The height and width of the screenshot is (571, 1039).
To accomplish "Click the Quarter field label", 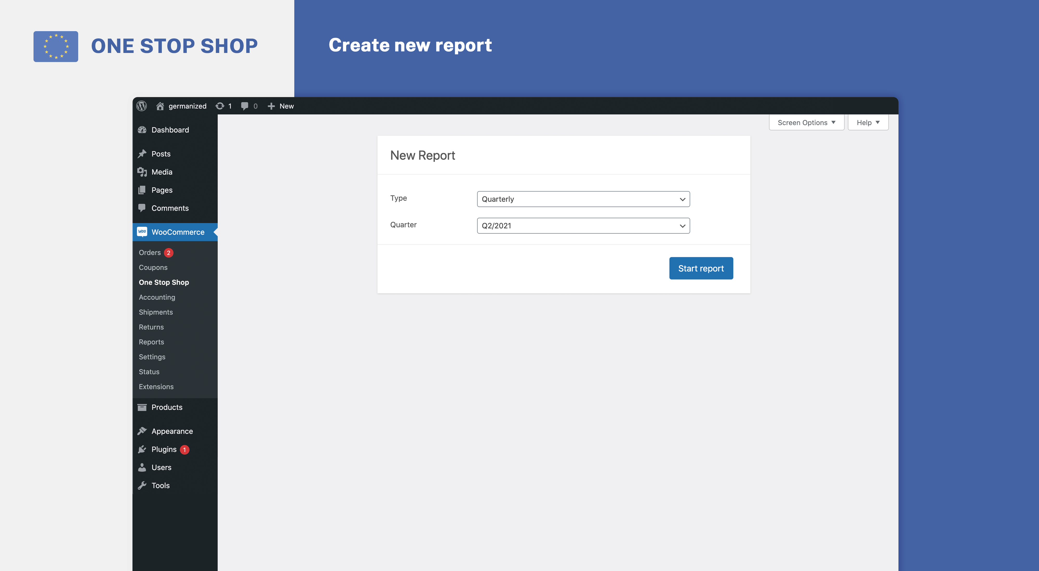I will tap(403, 225).
